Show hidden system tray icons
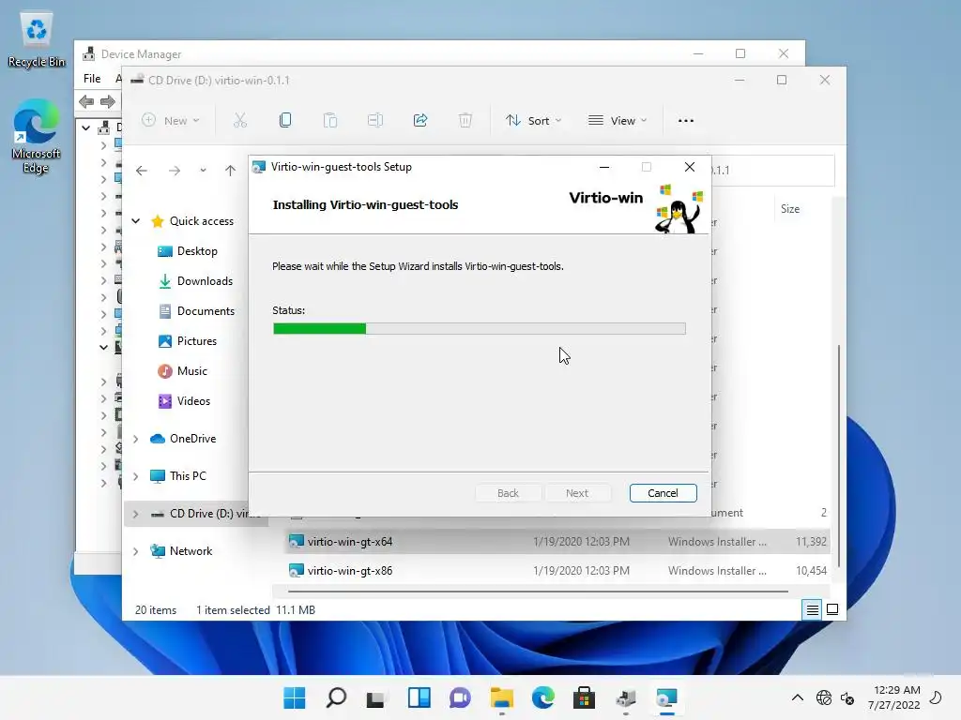This screenshot has width=961, height=720. click(x=798, y=697)
